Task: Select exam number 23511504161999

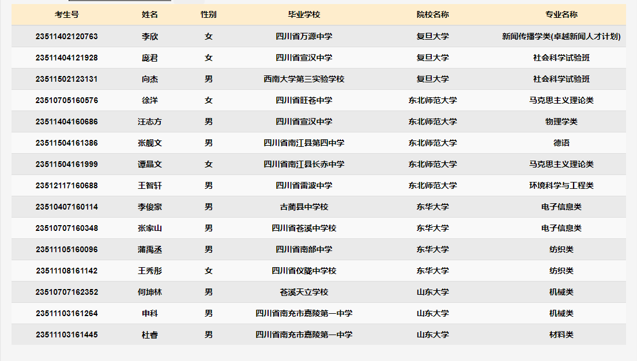Action: click(67, 164)
